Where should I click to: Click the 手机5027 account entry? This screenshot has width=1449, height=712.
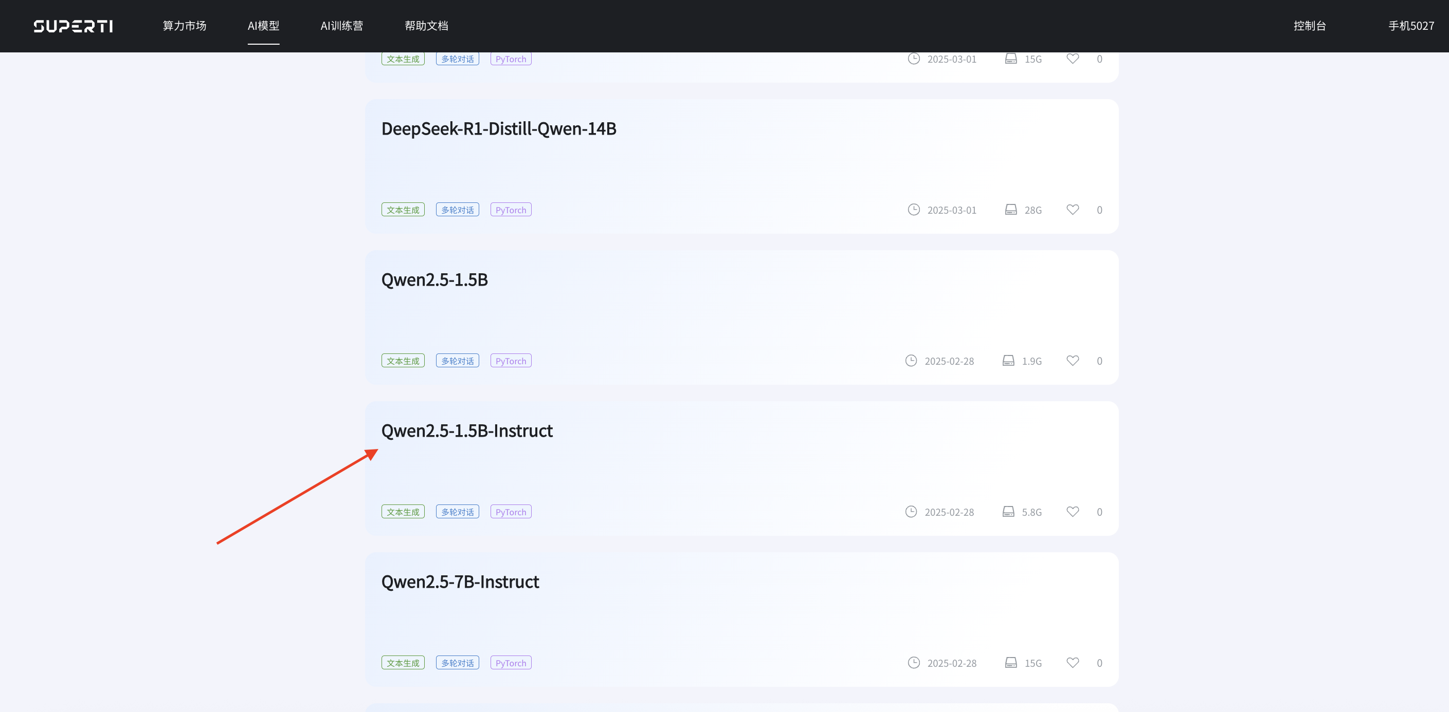tap(1411, 26)
